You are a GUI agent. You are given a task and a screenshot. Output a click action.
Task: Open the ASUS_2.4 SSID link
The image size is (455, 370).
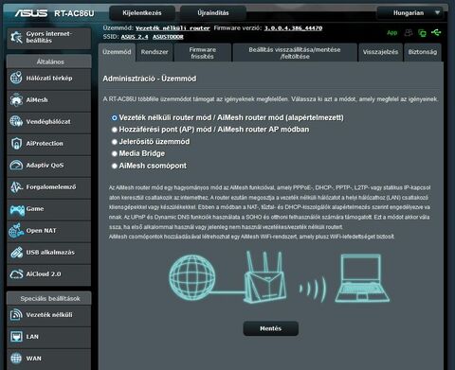point(135,37)
